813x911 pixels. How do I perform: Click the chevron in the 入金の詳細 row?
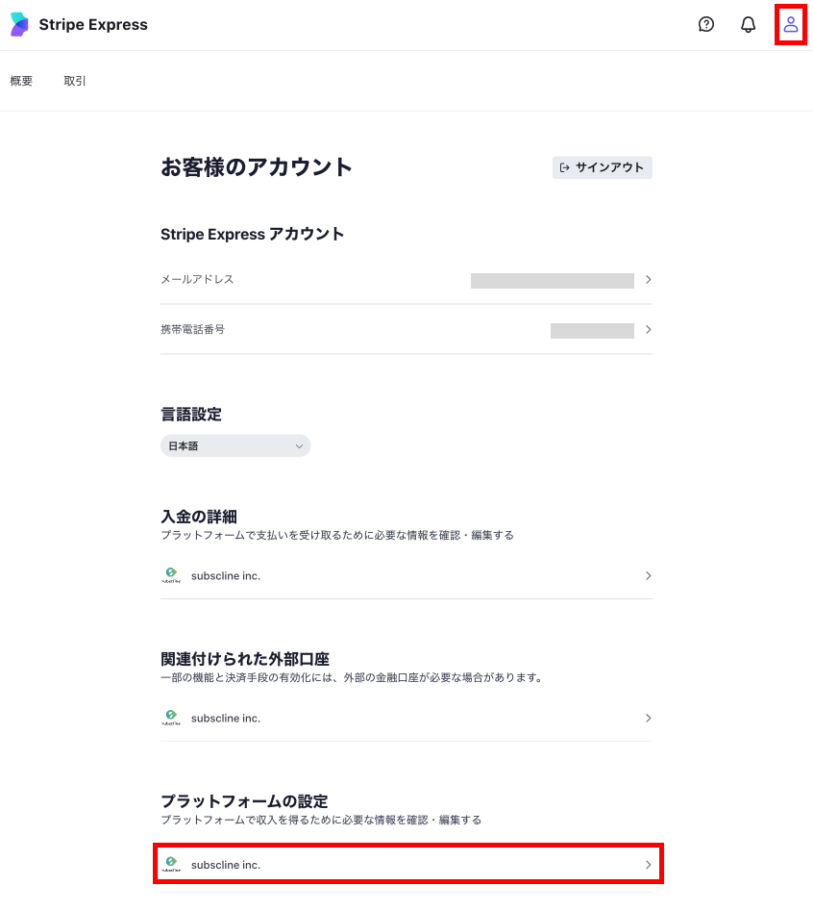click(649, 576)
